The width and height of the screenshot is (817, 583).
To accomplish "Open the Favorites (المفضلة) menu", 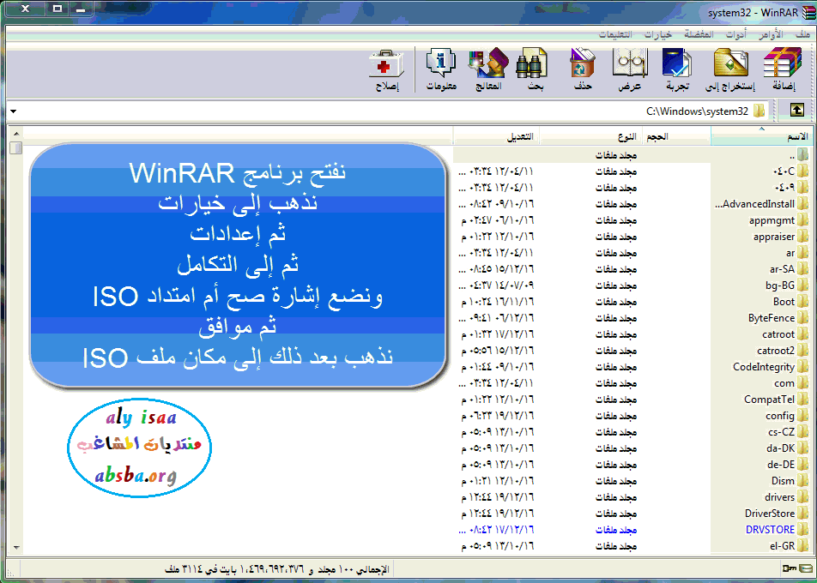I will pyautogui.click(x=700, y=34).
